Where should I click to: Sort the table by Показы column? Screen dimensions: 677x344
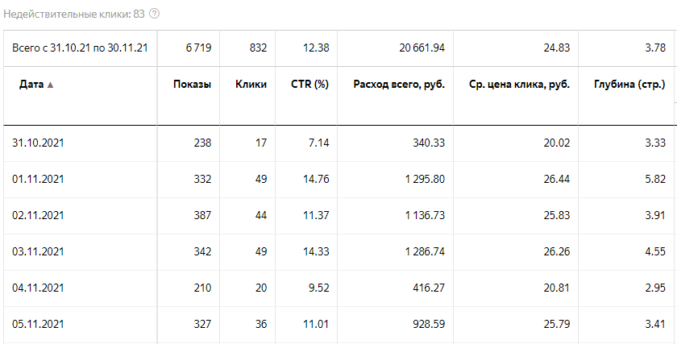coord(192,85)
